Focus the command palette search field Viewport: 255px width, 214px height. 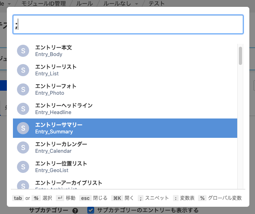click(x=128, y=25)
